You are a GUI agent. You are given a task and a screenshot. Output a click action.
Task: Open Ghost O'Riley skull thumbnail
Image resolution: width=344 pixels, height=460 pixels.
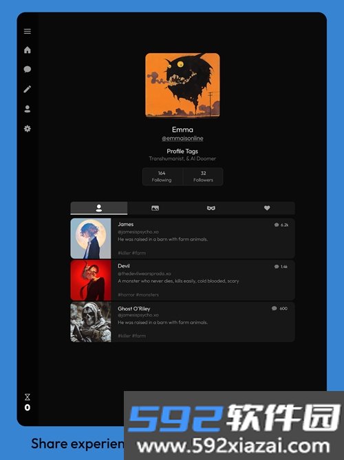click(91, 322)
